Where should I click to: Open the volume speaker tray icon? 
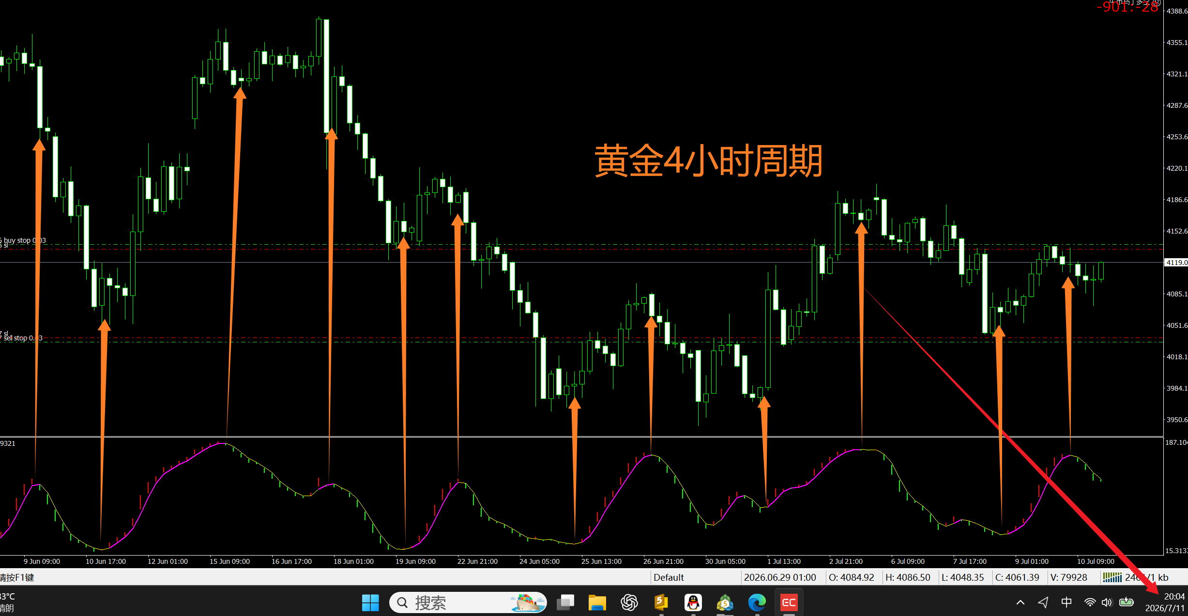(x=1107, y=602)
